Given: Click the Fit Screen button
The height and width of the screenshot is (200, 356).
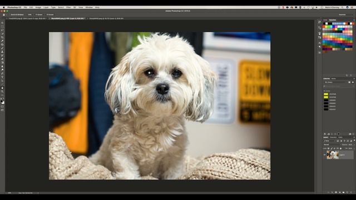Looking at the screenshot, I should coord(39,14).
